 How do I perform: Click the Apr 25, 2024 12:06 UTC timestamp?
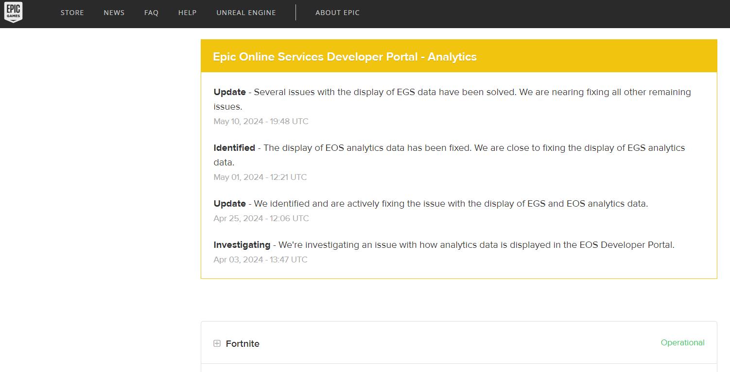261,218
